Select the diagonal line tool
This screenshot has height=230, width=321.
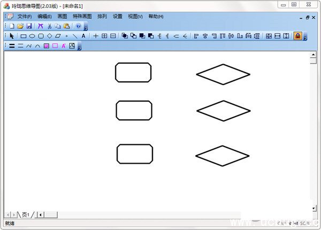point(75,36)
